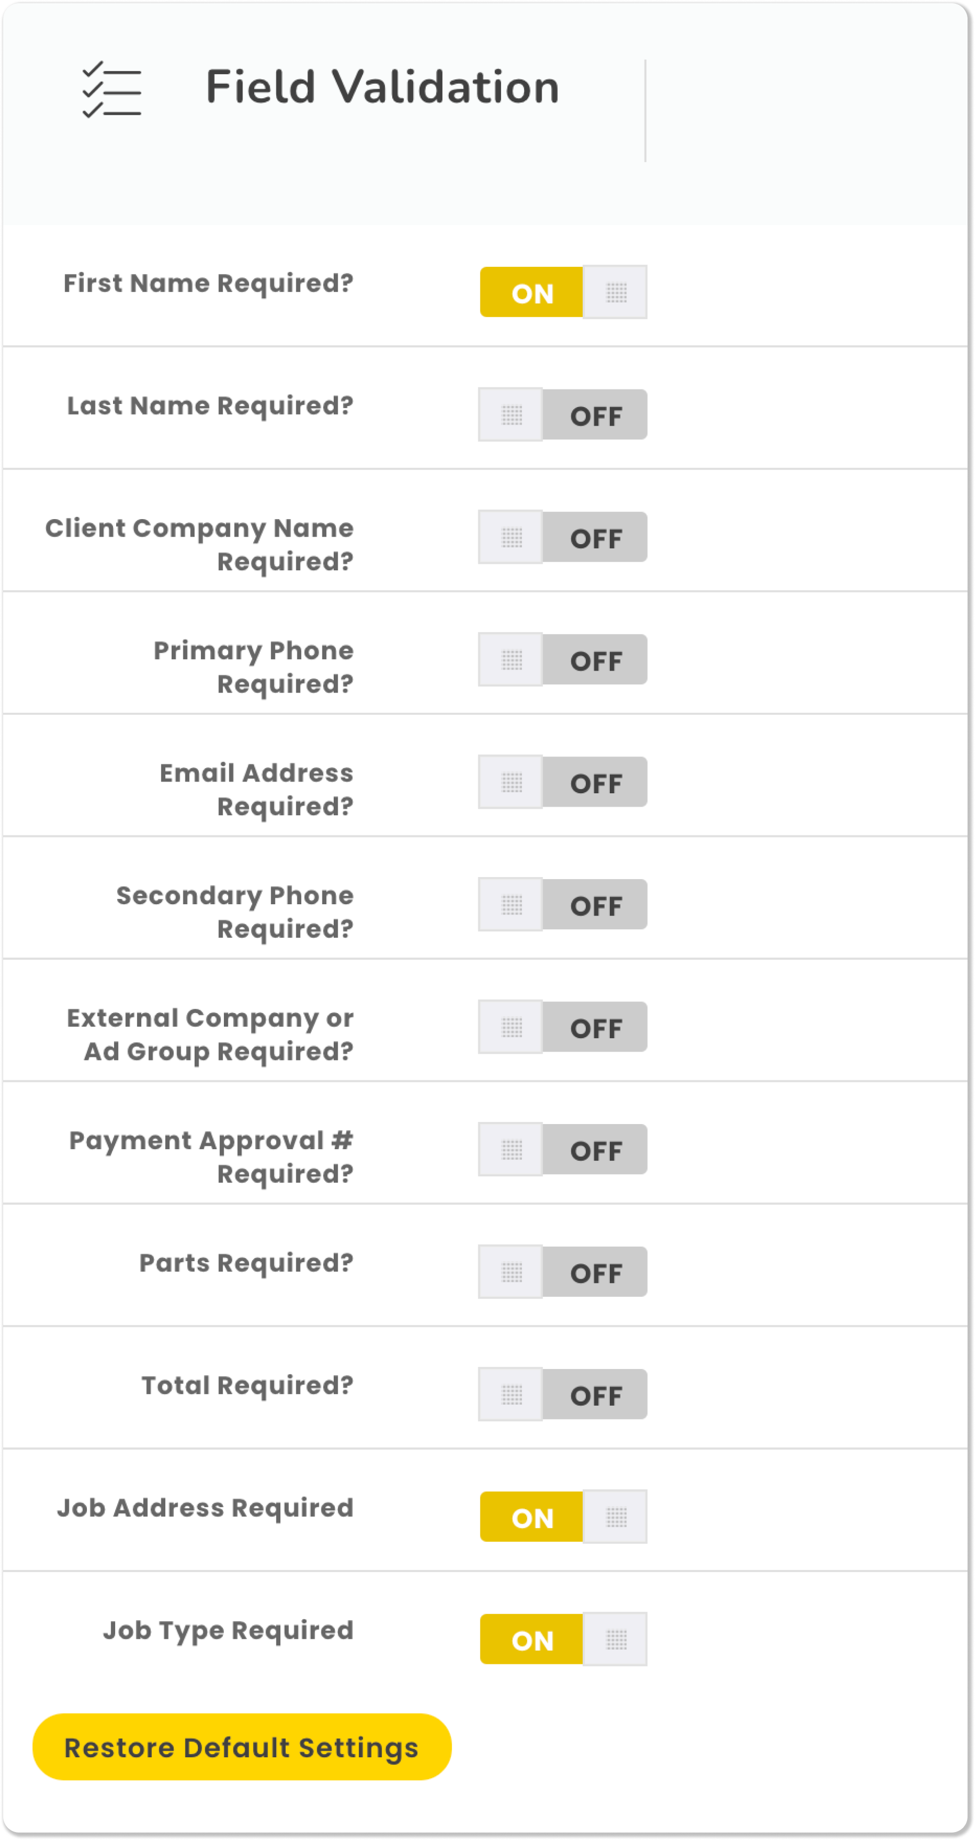Turn off First Name Required toggle

point(563,292)
